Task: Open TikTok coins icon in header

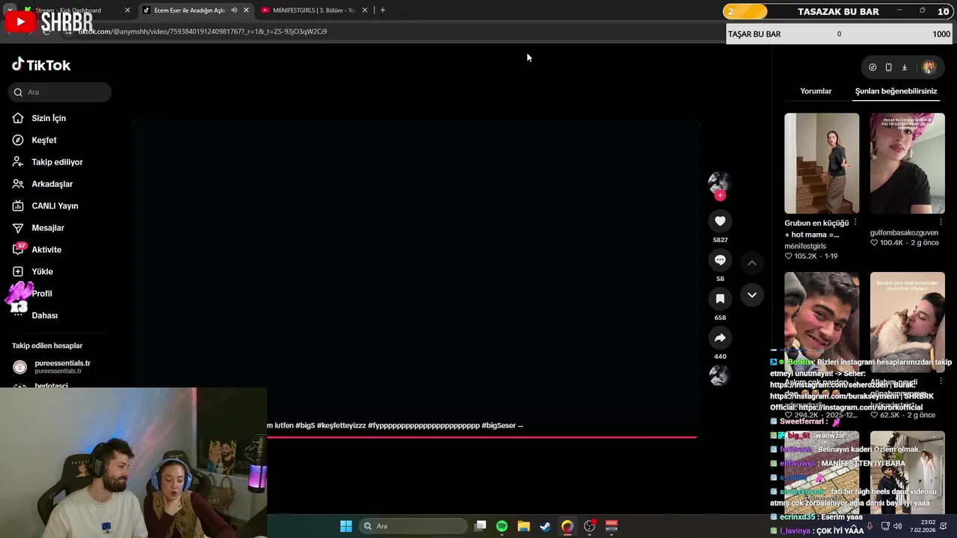Action: coord(873,67)
